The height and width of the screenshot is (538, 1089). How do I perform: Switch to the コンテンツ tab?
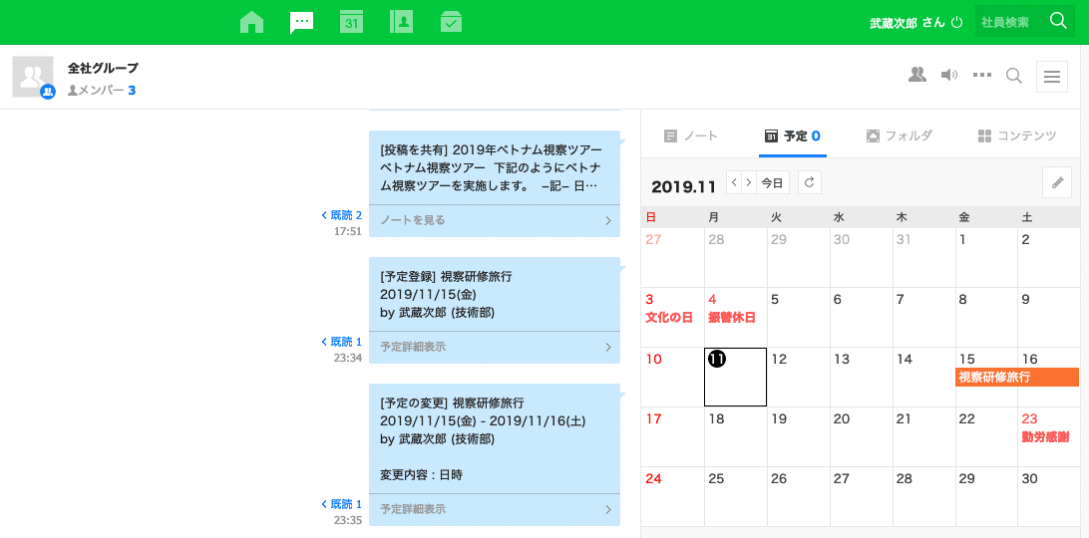(x=1017, y=136)
